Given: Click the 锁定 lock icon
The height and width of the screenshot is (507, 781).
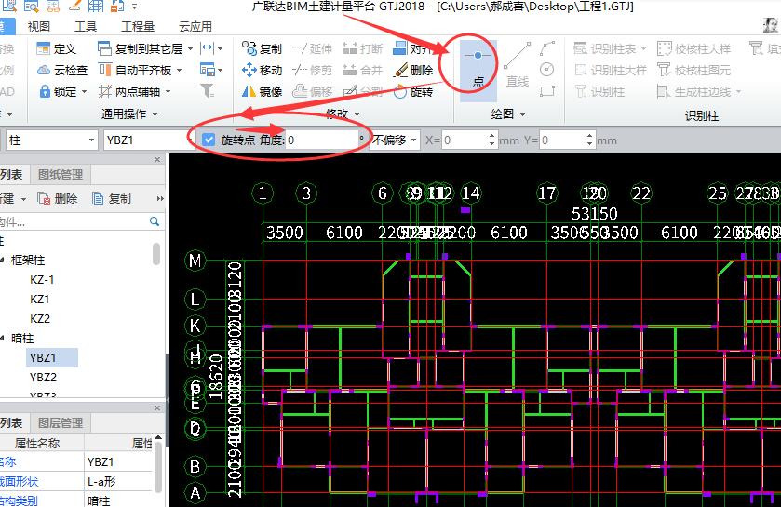Looking at the screenshot, I should (45, 91).
